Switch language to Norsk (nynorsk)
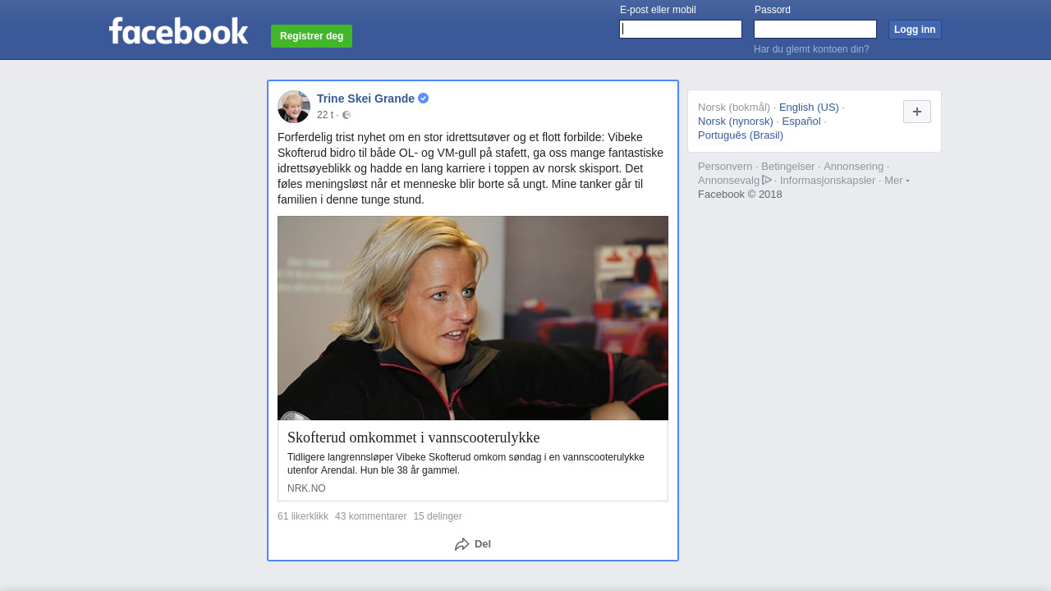This screenshot has width=1051, height=591. pos(736,121)
